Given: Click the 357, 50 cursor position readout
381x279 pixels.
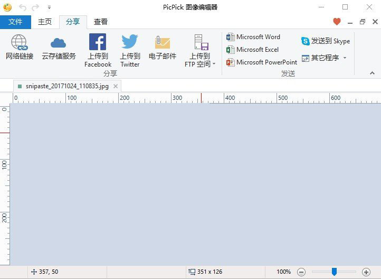Looking at the screenshot, I should [x=45, y=272].
